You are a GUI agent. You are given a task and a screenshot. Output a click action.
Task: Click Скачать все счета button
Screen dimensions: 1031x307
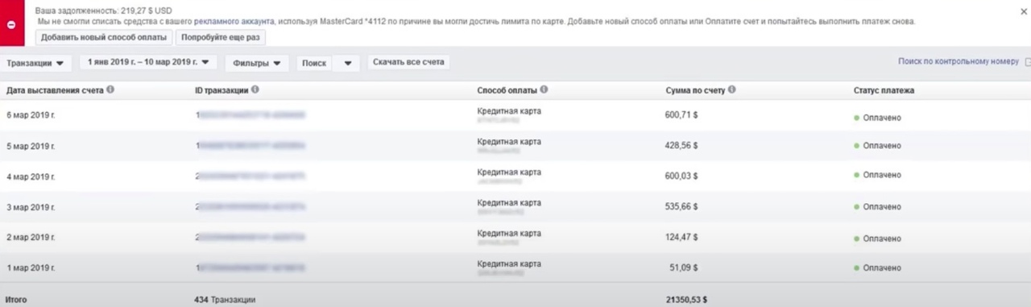pyautogui.click(x=408, y=62)
